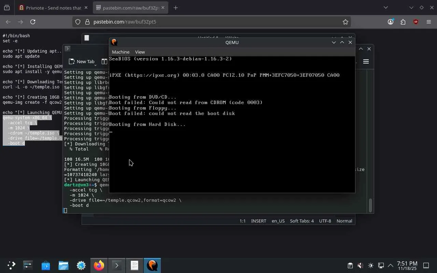This screenshot has width=437, height=273.
Task: Click the tracking protection shield icon
Action: (x=78, y=22)
